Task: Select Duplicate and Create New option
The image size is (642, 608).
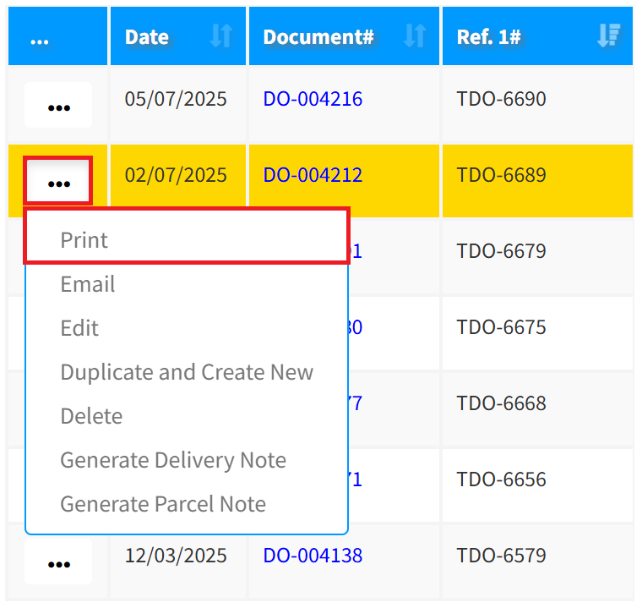Action: (x=187, y=372)
